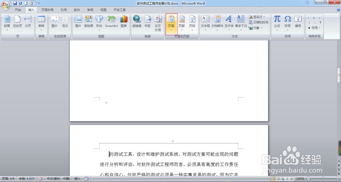Insert a cover page with 封面
This screenshot has width=341, height=182.
[7, 23]
